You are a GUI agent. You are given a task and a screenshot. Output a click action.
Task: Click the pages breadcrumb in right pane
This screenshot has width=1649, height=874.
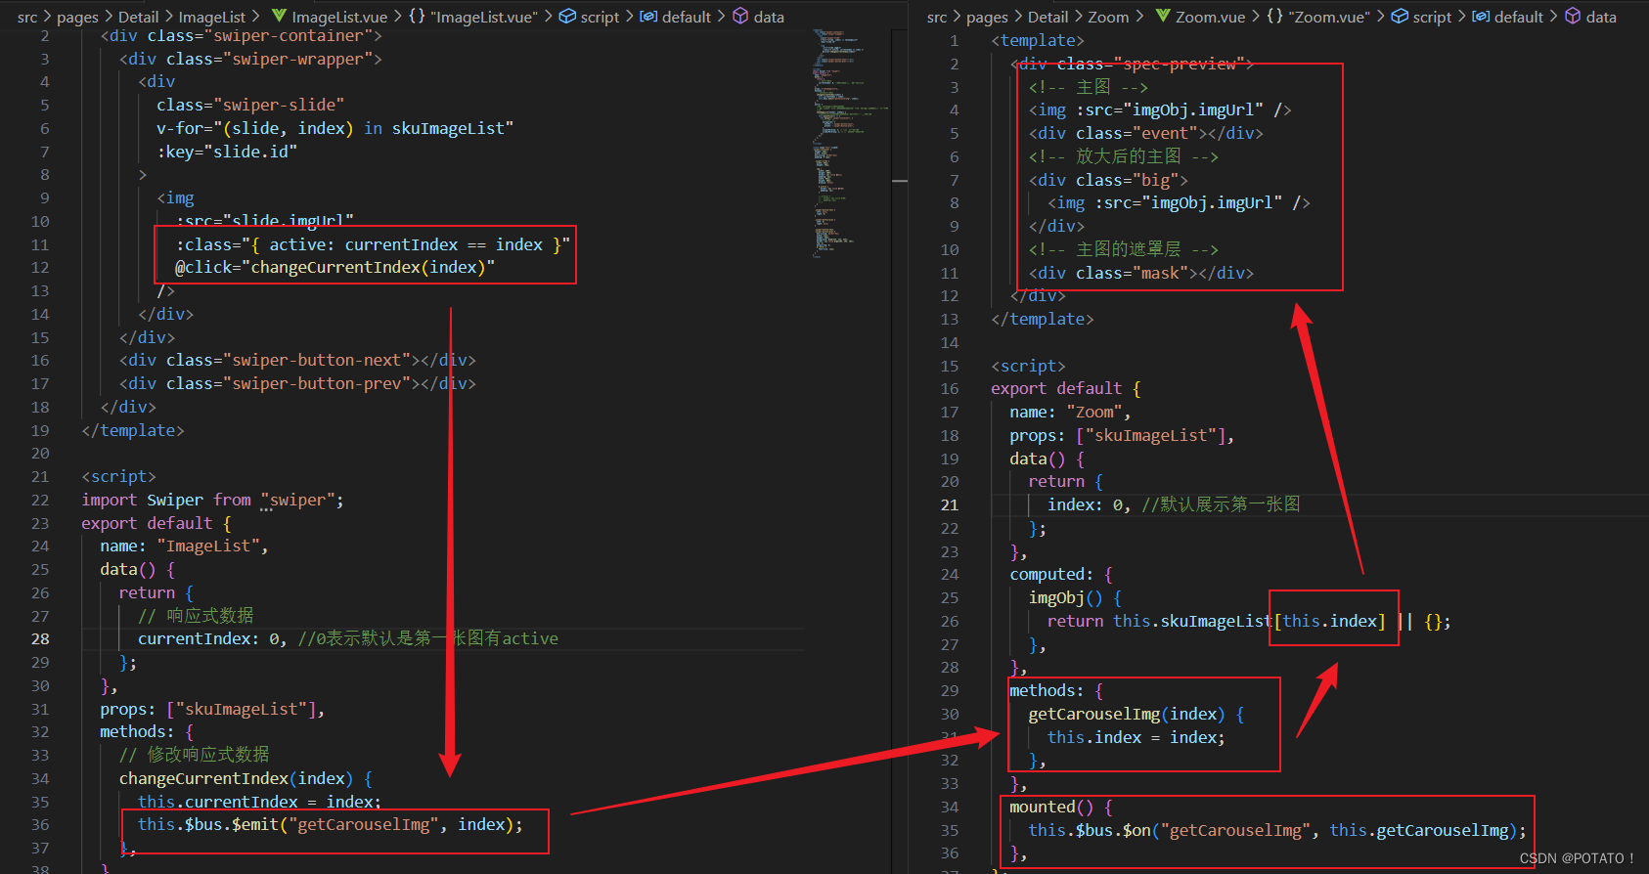(987, 17)
